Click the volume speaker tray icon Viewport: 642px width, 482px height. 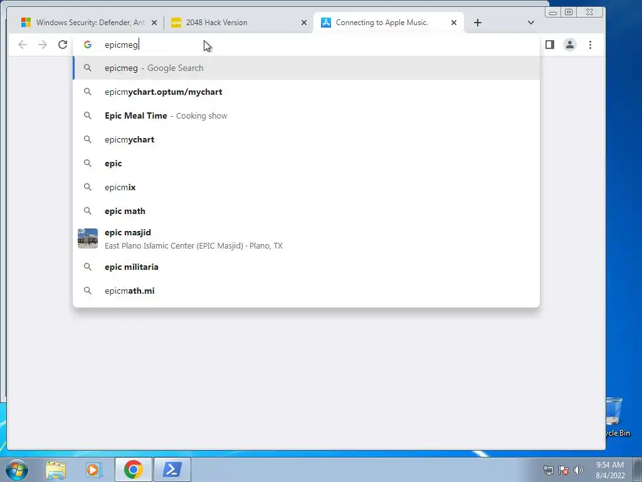click(578, 470)
